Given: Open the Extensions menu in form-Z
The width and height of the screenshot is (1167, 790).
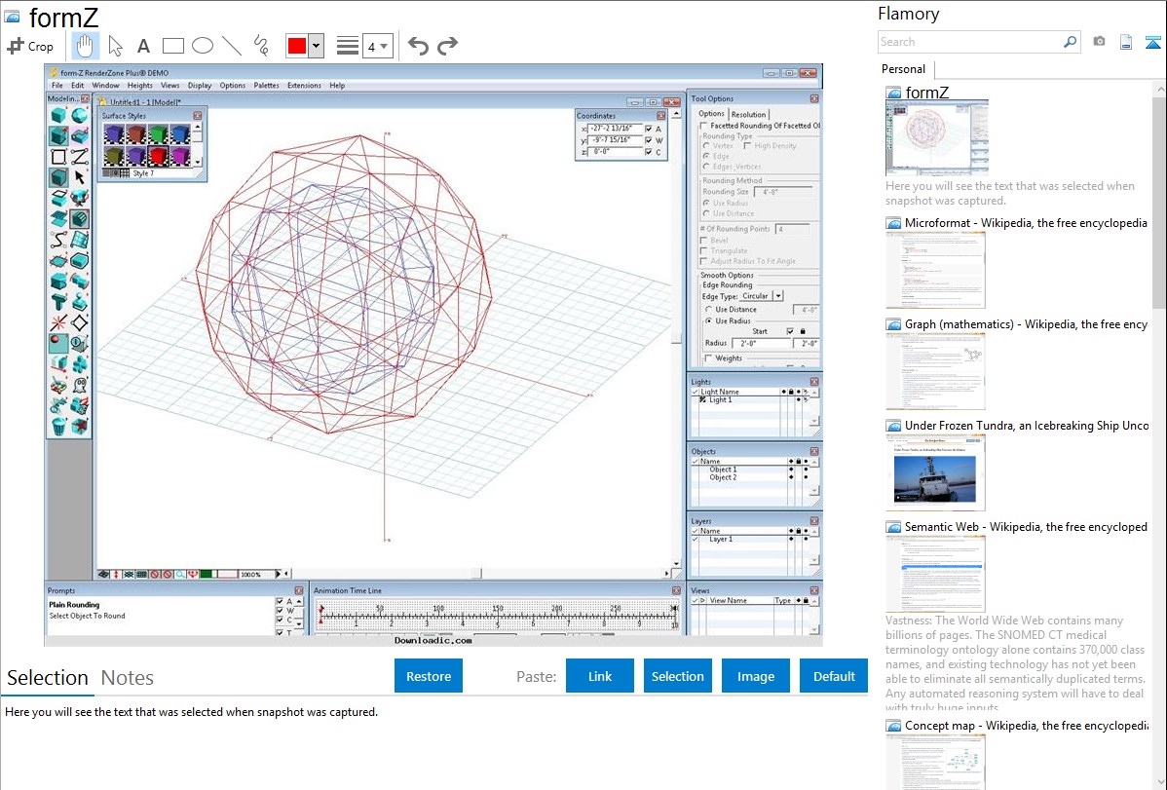Looking at the screenshot, I should coord(304,86).
